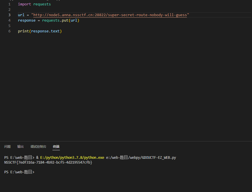Image resolution: width=252 pixels, height=192 pixels.
Task: Open the 输出 (Output) panel tab
Action: point(21,147)
